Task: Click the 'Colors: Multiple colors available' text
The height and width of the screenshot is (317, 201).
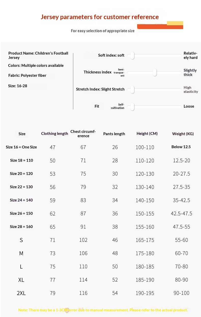Action: click(36, 66)
